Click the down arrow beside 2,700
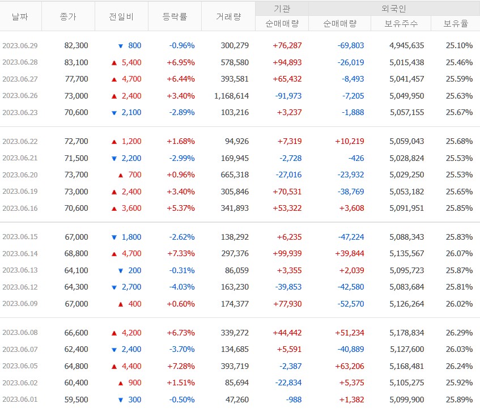 point(114,287)
